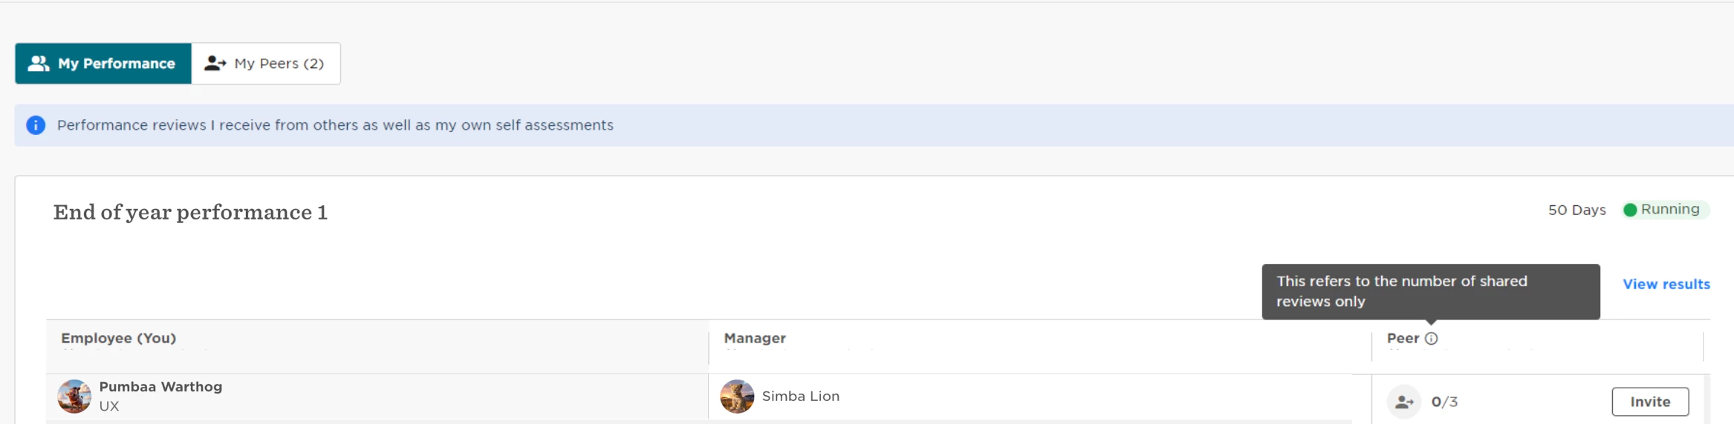The image size is (1734, 424).
Task: Click the Peer column header label
Action: click(1403, 338)
